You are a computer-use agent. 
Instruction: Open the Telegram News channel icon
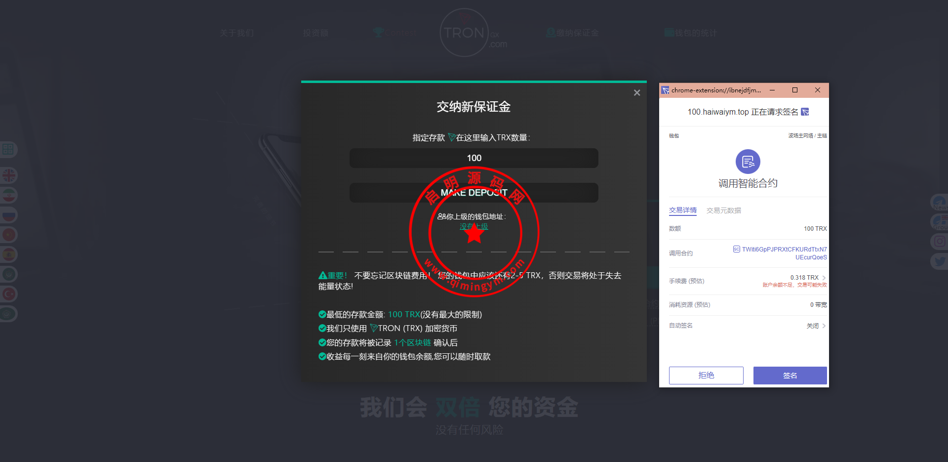click(x=939, y=202)
